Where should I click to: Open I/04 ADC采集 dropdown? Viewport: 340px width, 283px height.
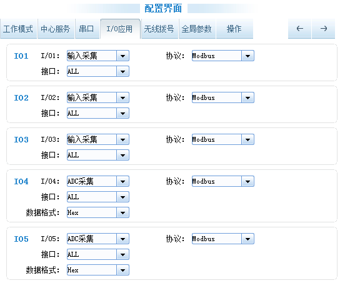pos(98,181)
